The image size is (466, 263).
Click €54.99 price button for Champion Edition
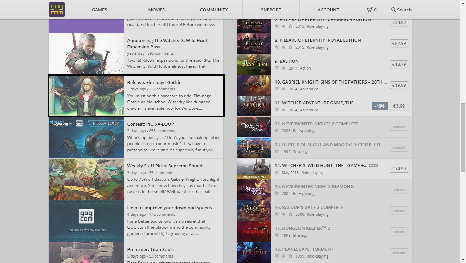click(x=399, y=22)
